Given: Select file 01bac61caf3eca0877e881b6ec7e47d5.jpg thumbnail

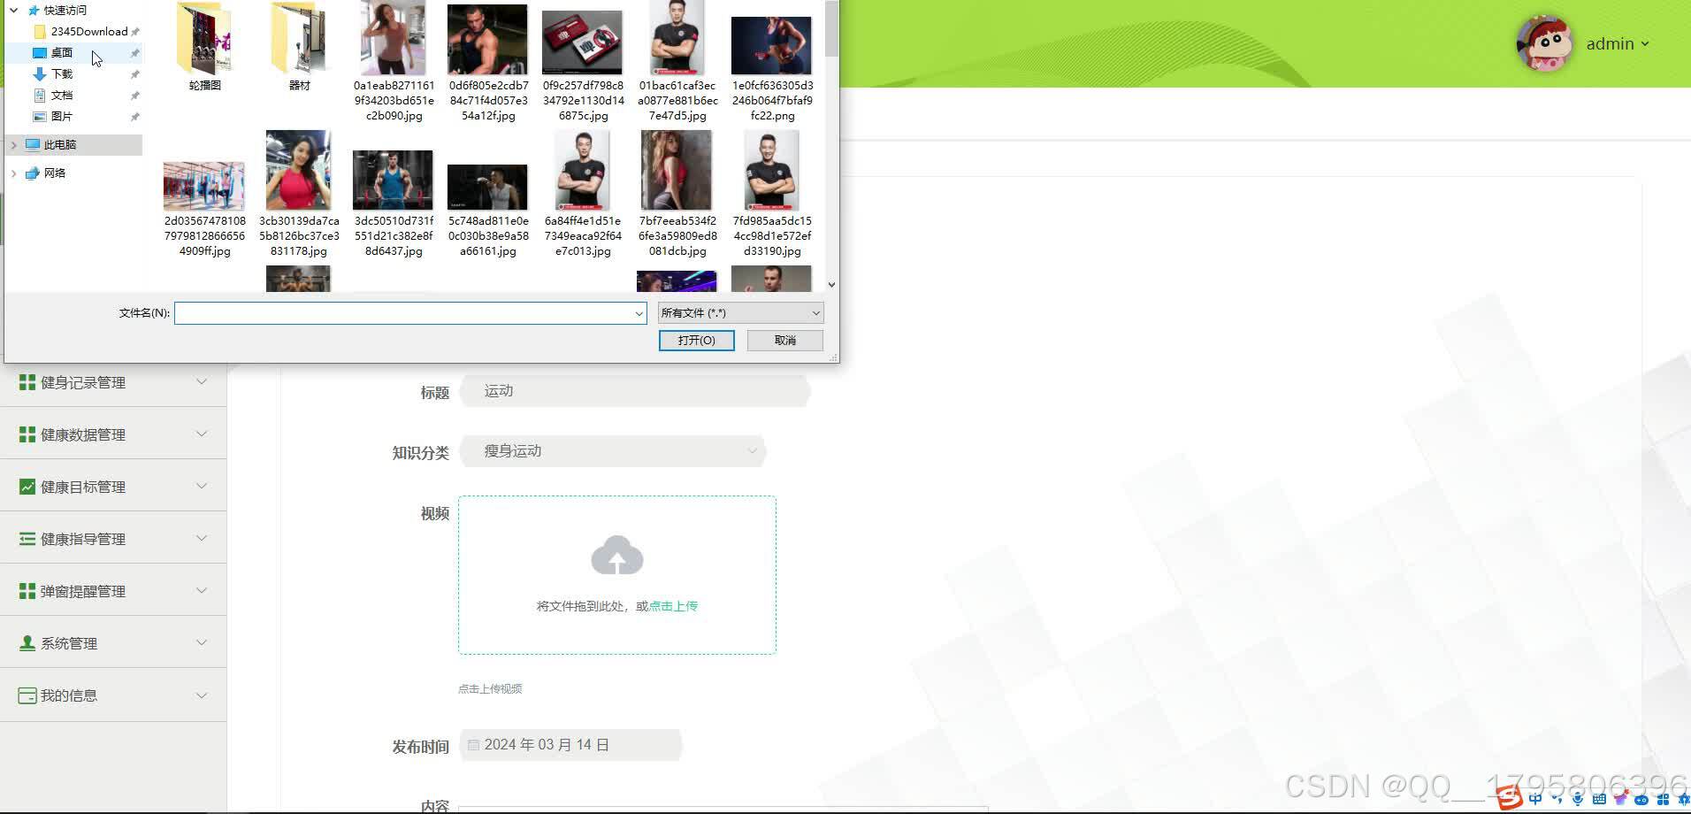Looking at the screenshot, I should coord(677,38).
